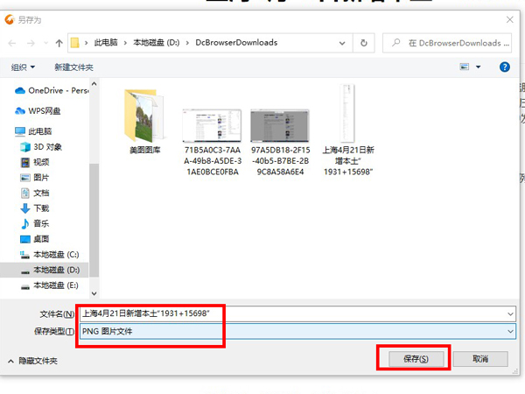The height and width of the screenshot is (394, 525).
Task: Select WPS网盘 in navigation pane
Action: pos(38,111)
